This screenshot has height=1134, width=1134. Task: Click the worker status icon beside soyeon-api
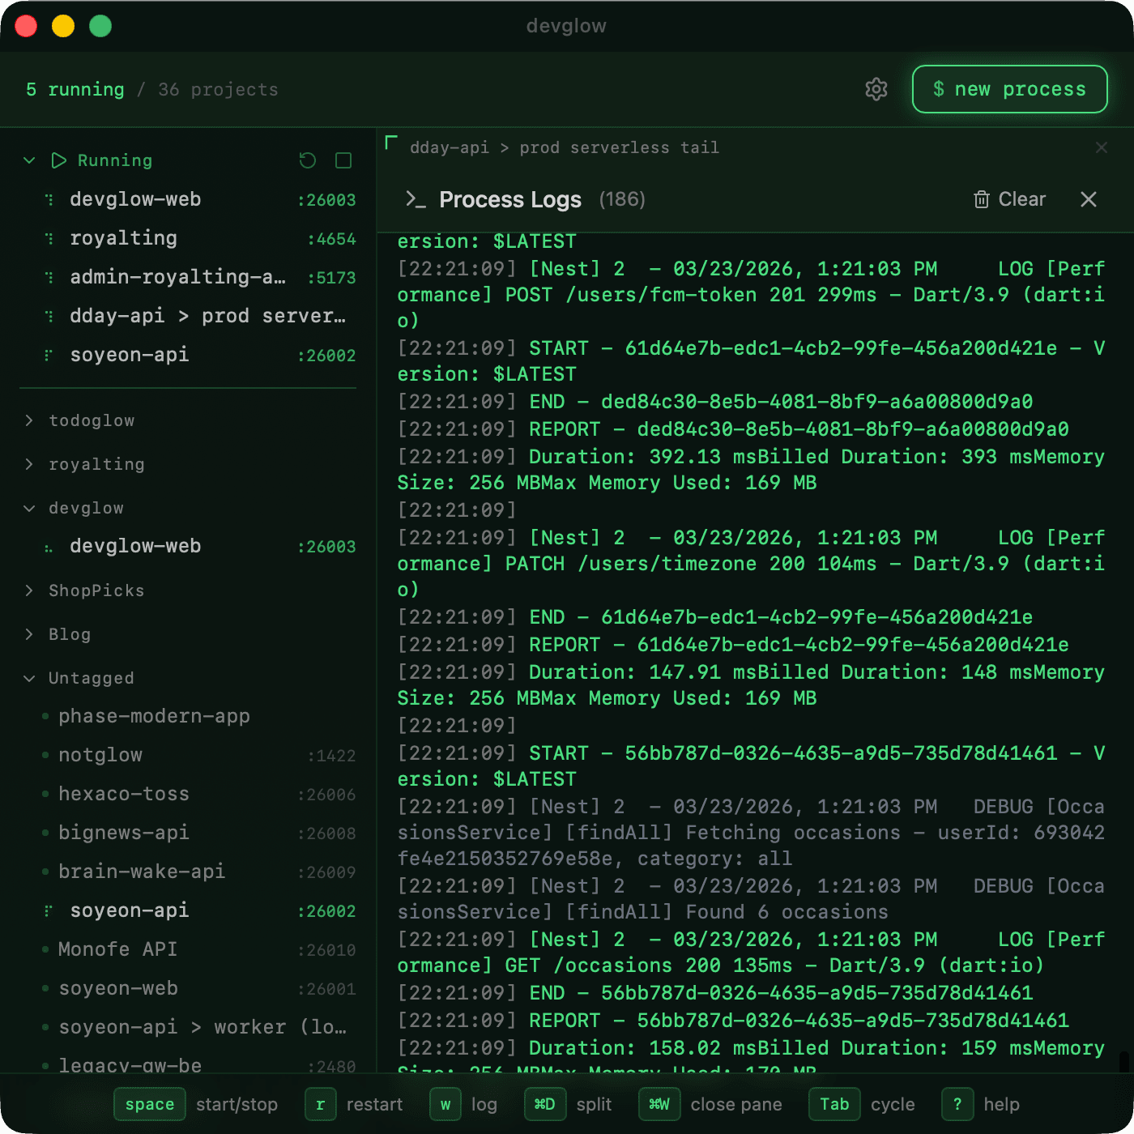(49, 910)
